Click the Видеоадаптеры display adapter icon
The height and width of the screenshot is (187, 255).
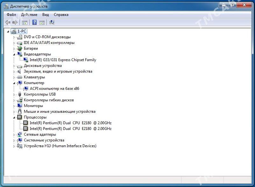pos(20,54)
